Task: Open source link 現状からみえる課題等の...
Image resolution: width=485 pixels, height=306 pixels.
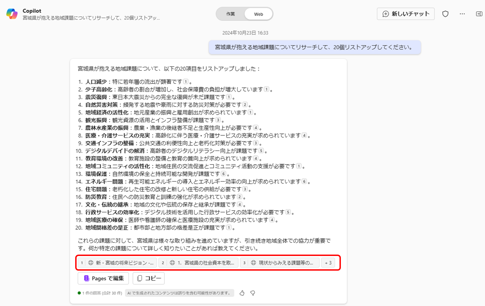Action: point(280,263)
